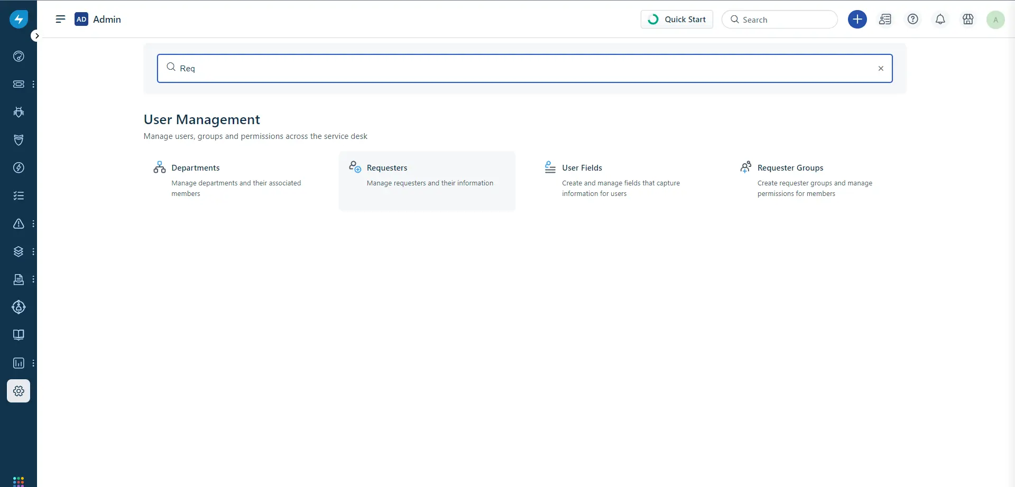
Task: Click the shield icon in the sidebar
Action: [19, 139]
